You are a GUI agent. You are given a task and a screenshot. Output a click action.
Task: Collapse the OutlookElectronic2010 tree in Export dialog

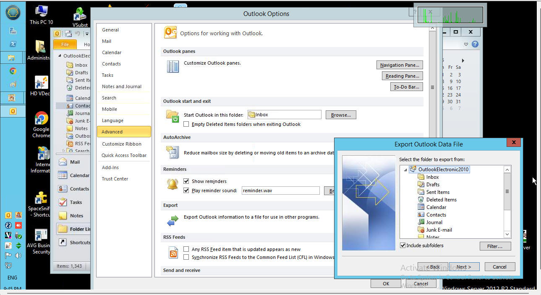coord(405,170)
